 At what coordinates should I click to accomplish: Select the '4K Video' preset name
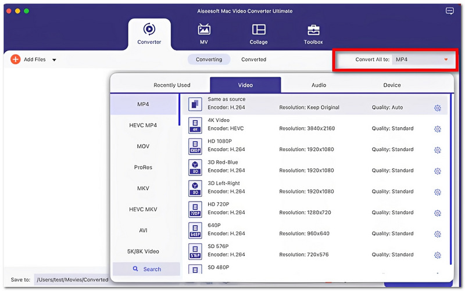click(219, 120)
